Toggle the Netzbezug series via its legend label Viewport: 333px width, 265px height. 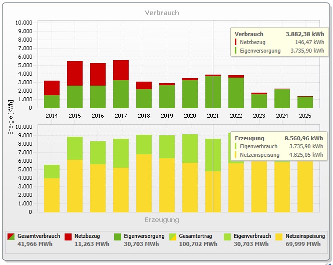tap(88, 236)
